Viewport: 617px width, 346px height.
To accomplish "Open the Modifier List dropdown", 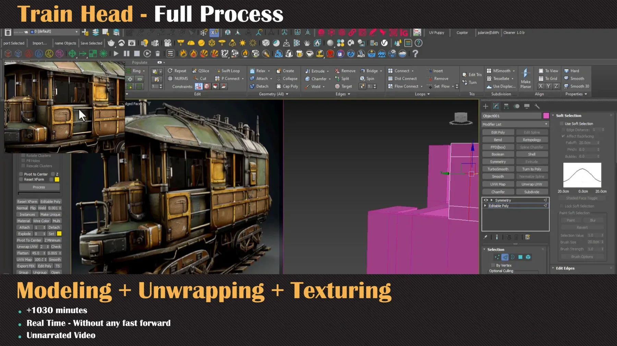I will coord(546,124).
